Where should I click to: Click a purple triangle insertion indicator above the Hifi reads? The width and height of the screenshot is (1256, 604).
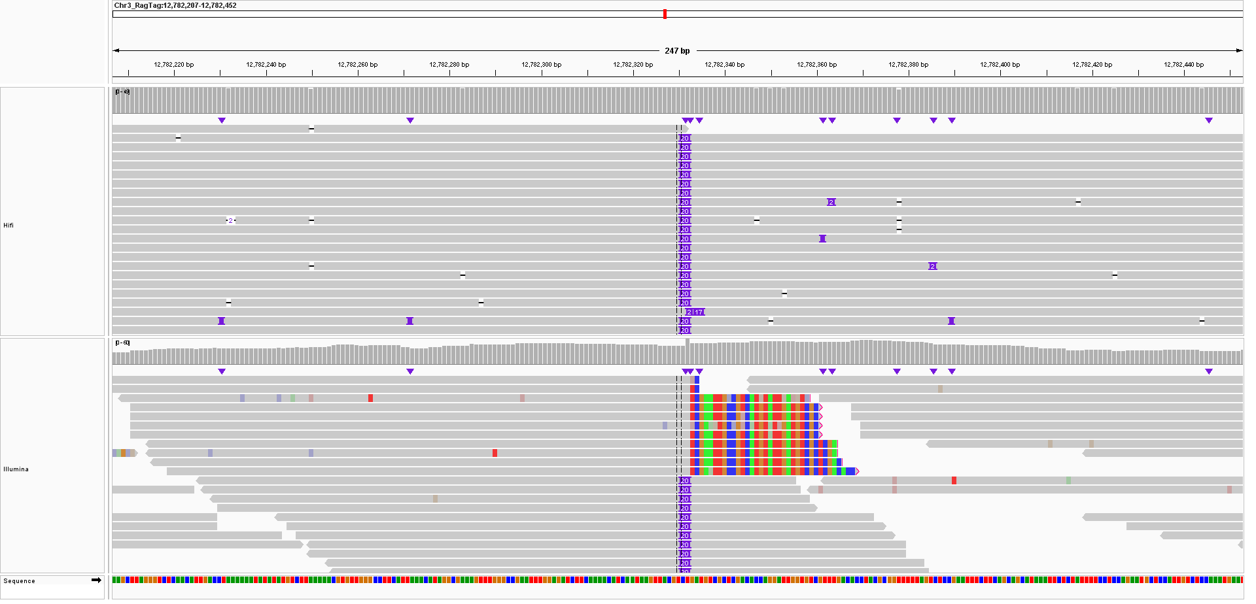point(222,120)
